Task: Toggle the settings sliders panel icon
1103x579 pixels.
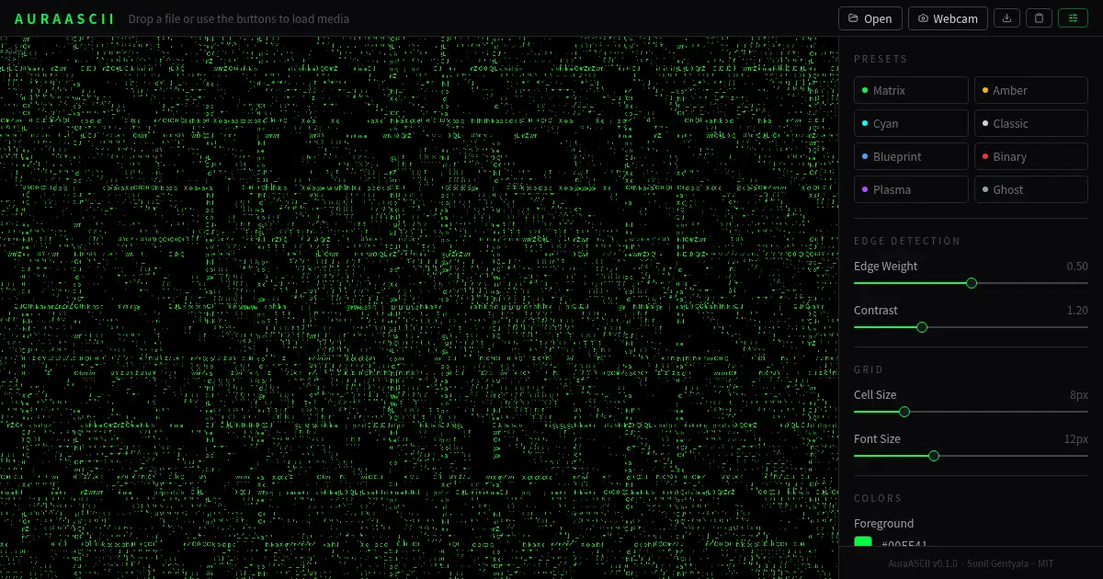Action: (1073, 18)
